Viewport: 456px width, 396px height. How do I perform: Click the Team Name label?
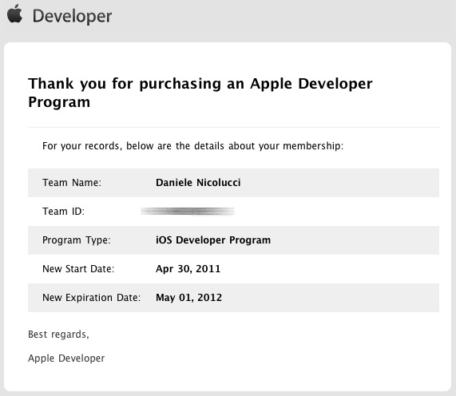72,183
